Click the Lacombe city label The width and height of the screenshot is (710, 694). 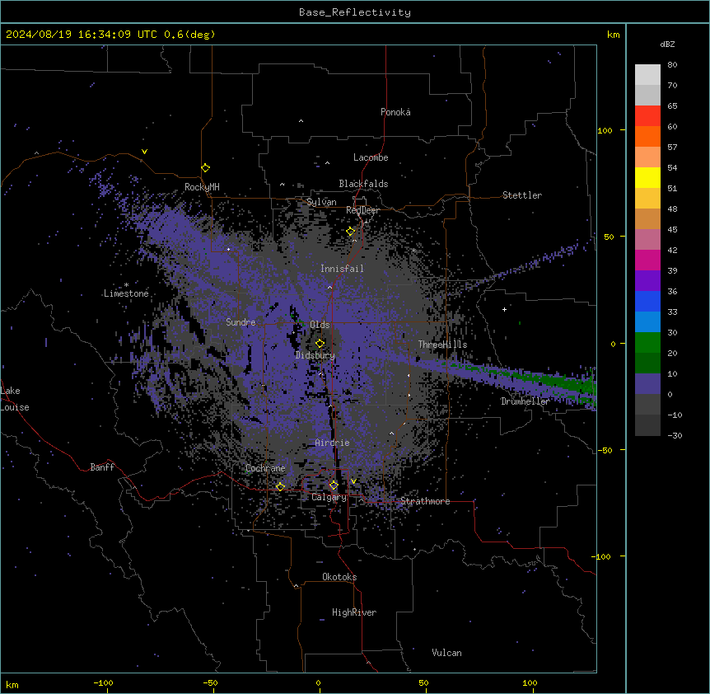click(371, 157)
